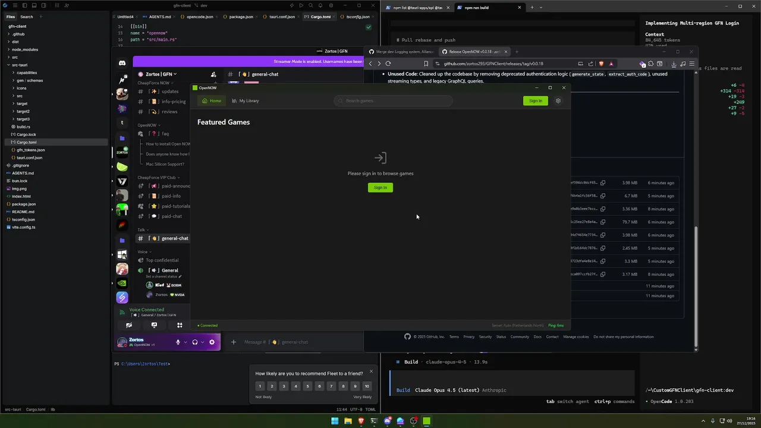Toggle Fleet left panel visibility

point(24,5)
